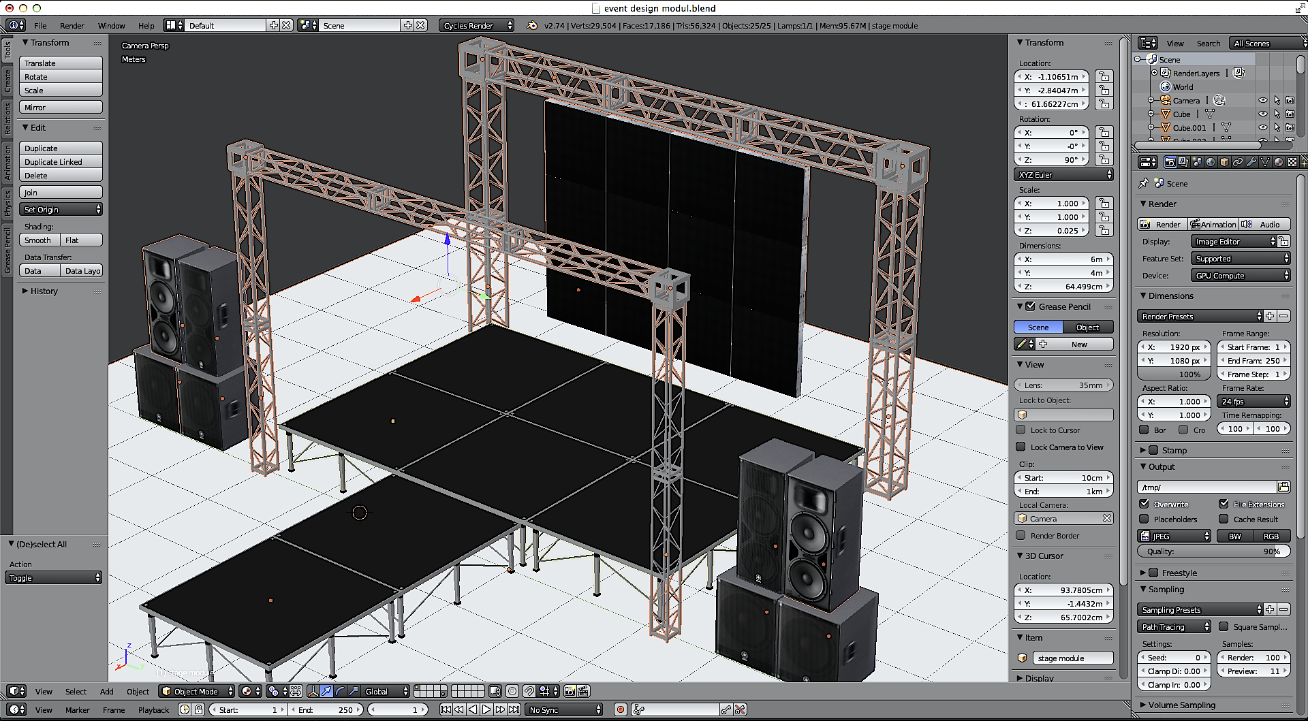Click the timeline frame range lock icon

coord(198,709)
